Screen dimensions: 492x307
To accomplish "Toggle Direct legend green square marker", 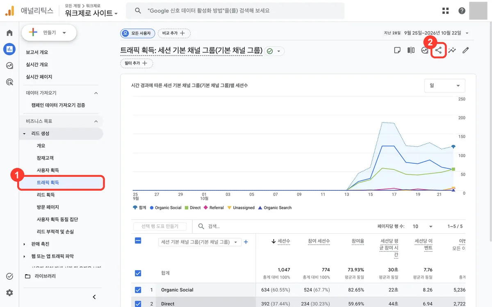I will (187, 208).
